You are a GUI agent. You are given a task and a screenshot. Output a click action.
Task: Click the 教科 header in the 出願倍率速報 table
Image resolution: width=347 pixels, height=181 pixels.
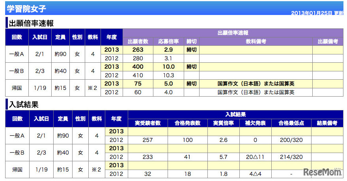pyautogui.click(x=93, y=37)
